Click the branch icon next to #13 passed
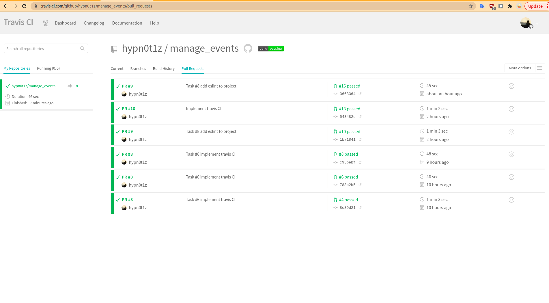Screen dimensions: 549x303 335,109
